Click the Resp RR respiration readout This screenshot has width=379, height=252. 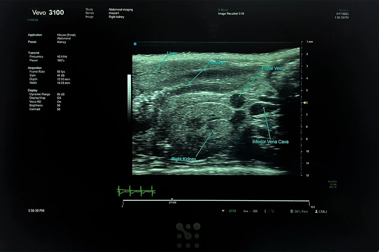tap(250, 211)
